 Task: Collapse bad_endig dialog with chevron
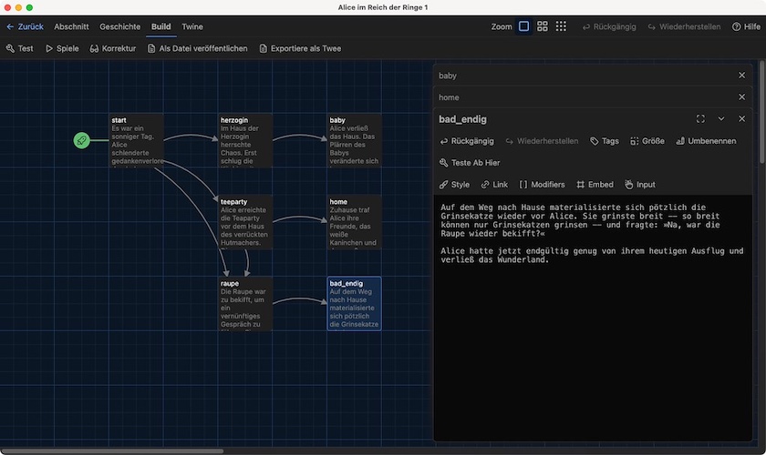point(721,119)
